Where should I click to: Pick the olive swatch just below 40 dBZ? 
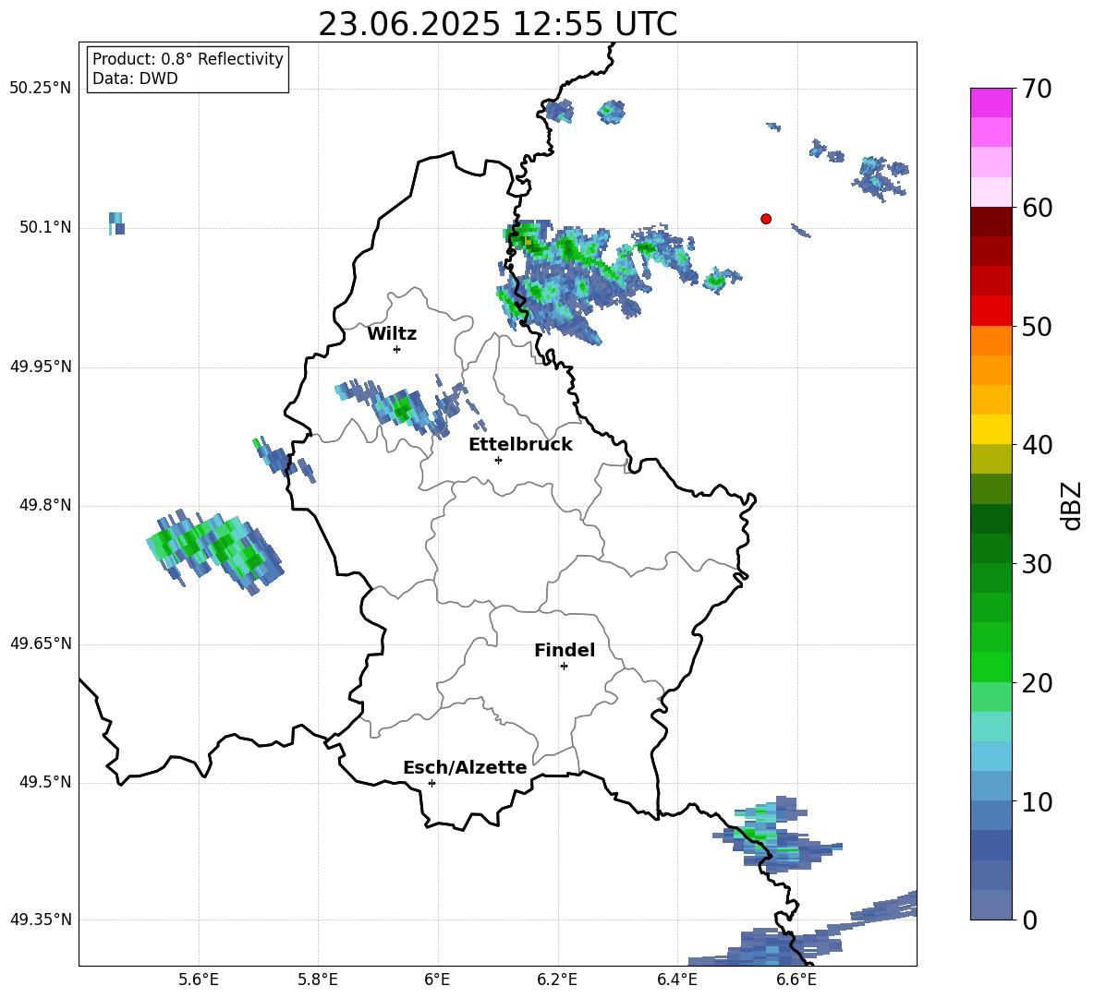[x=991, y=459]
